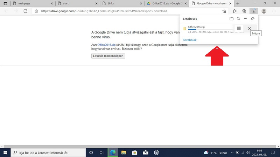Select the Google Drive víruskeresés tab
This screenshot has width=280, height=157.
[x=211, y=3]
